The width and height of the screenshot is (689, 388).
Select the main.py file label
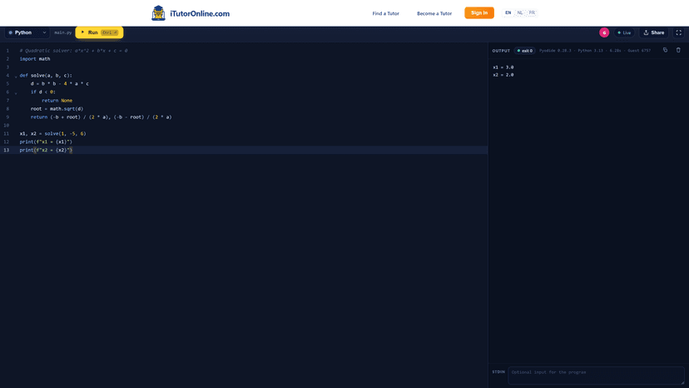(63, 32)
